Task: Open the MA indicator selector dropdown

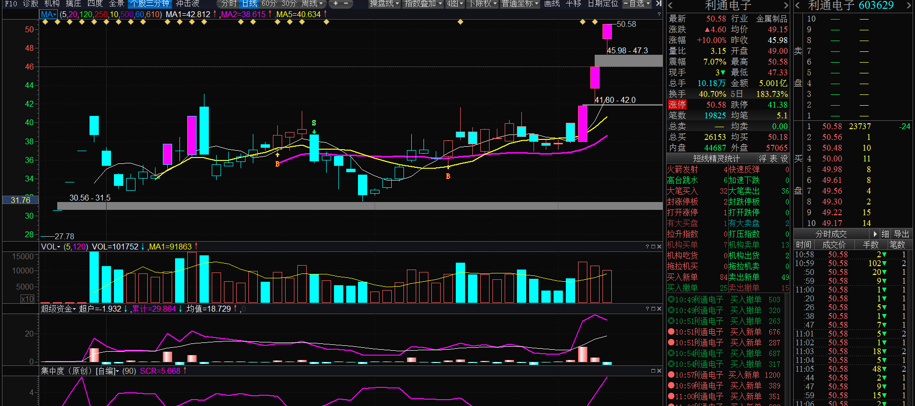Action: coord(48,15)
